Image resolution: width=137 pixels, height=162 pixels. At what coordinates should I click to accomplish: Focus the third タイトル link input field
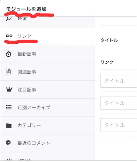(119, 125)
